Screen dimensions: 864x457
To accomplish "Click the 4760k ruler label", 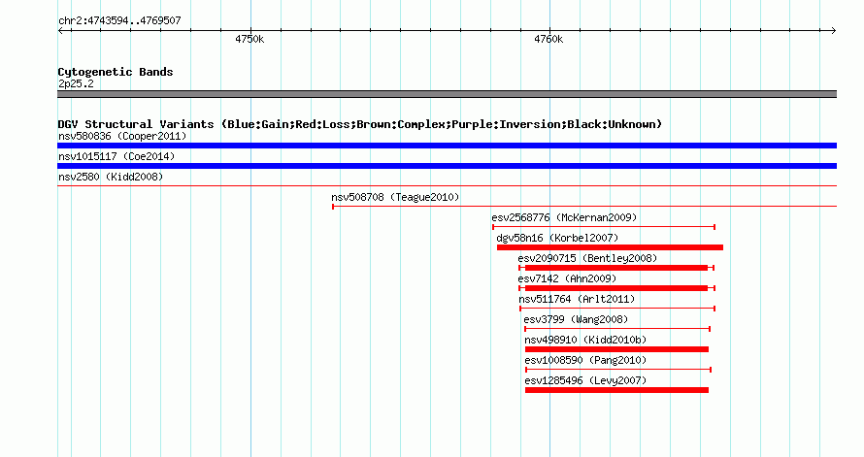I will pos(548,39).
